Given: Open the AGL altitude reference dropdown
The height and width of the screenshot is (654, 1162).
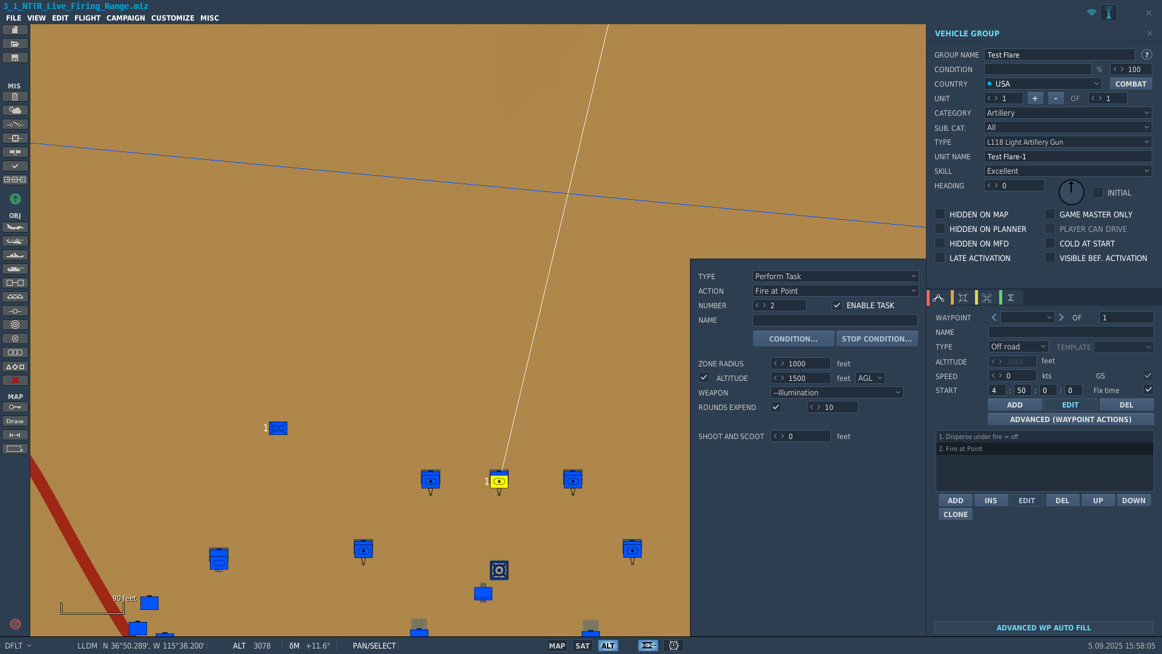Looking at the screenshot, I should pos(870,378).
